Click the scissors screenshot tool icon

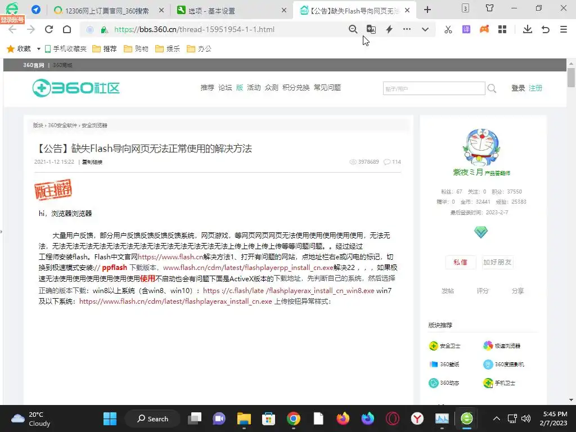coord(448,29)
